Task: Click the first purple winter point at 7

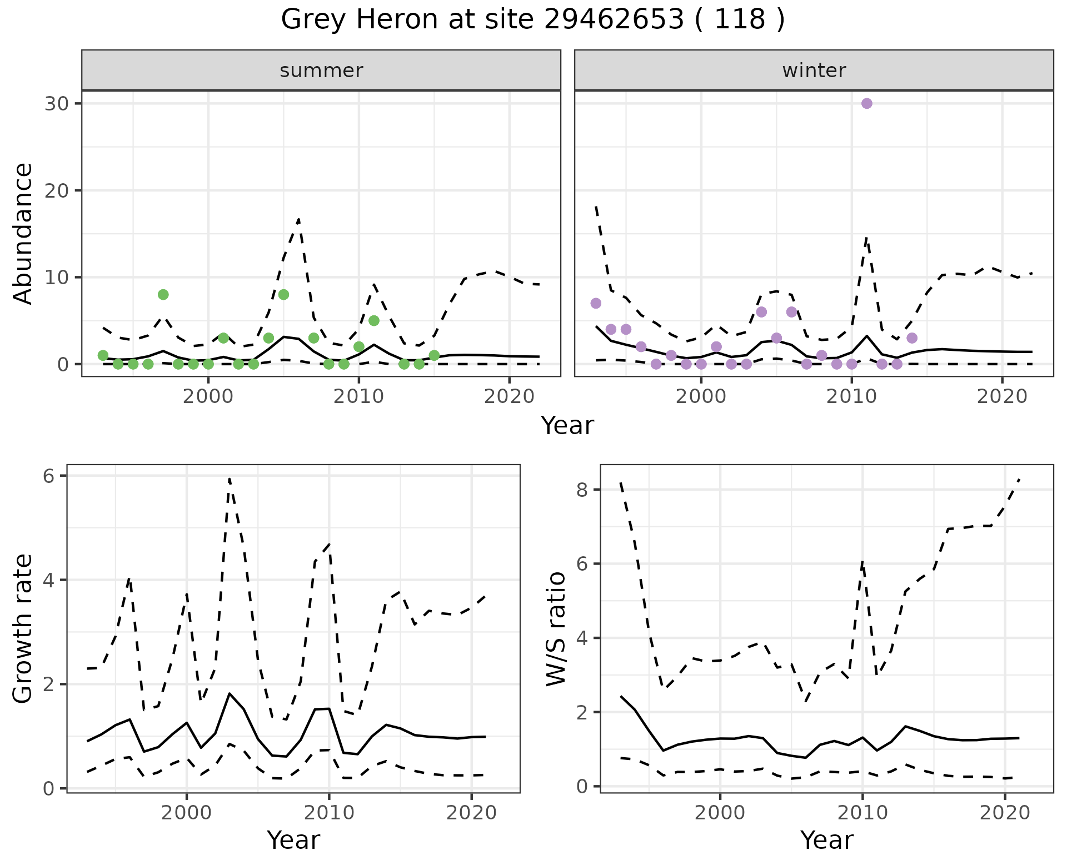Action: click(x=596, y=303)
